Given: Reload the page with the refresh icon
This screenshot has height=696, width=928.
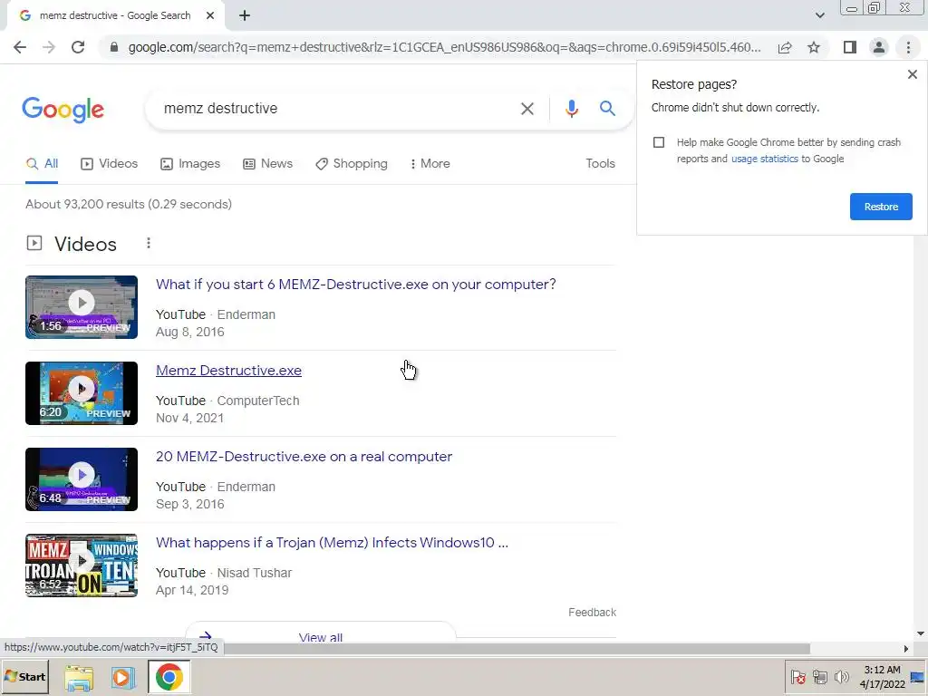Looking at the screenshot, I should [78, 47].
